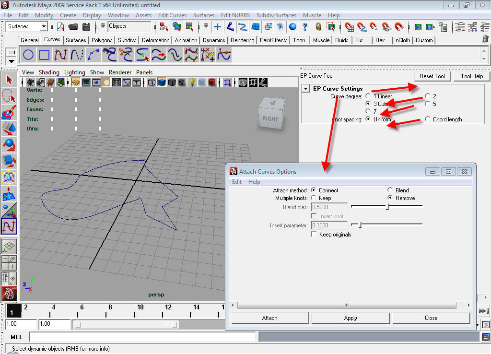
Task: Choose Chord length knot spacing
Action: tap(427, 119)
